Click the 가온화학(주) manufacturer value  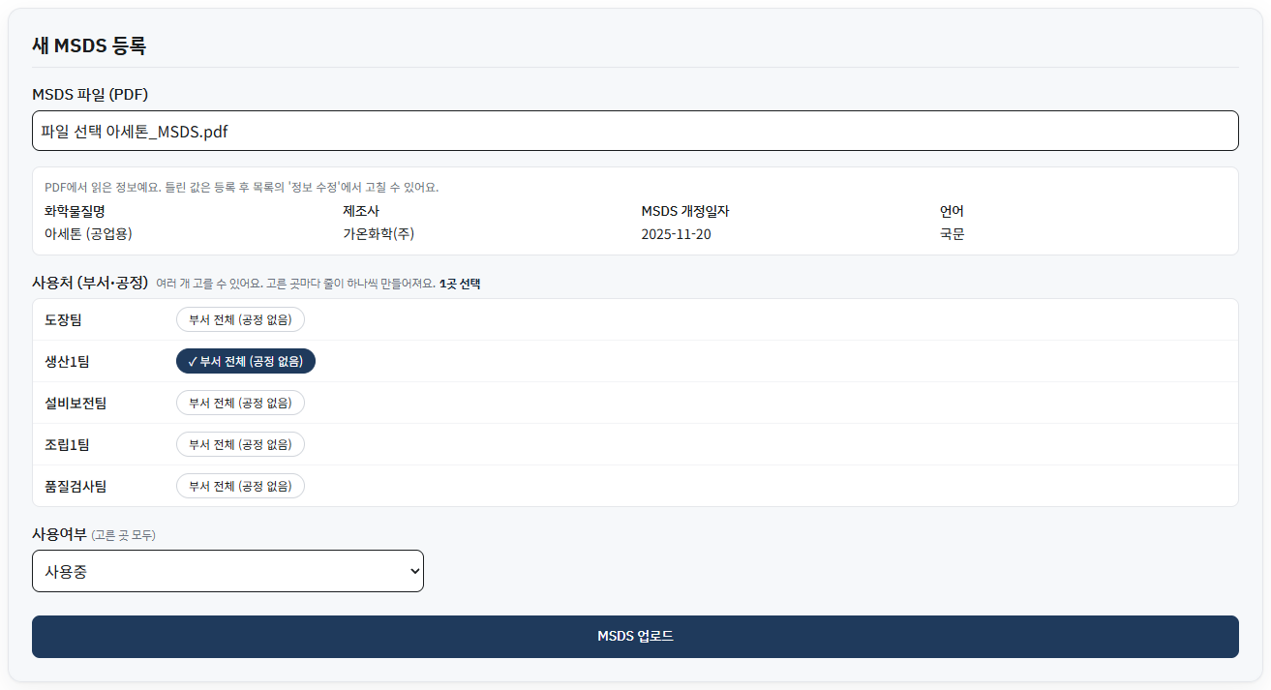pos(378,234)
